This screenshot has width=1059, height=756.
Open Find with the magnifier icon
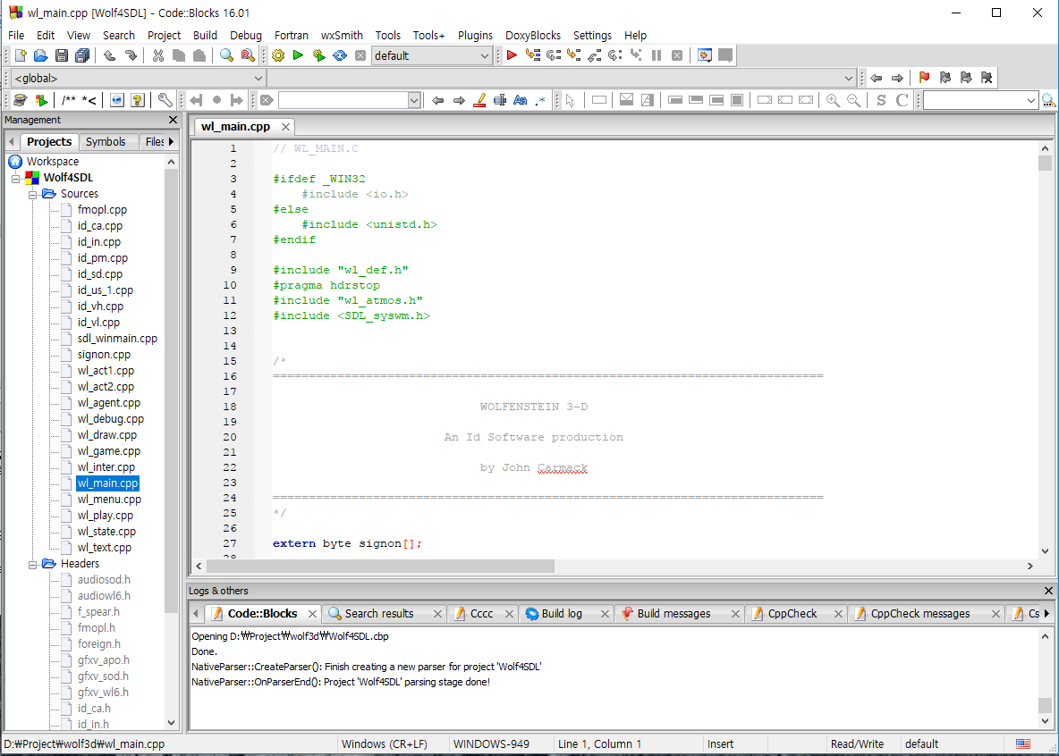click(x=227, y=55)
